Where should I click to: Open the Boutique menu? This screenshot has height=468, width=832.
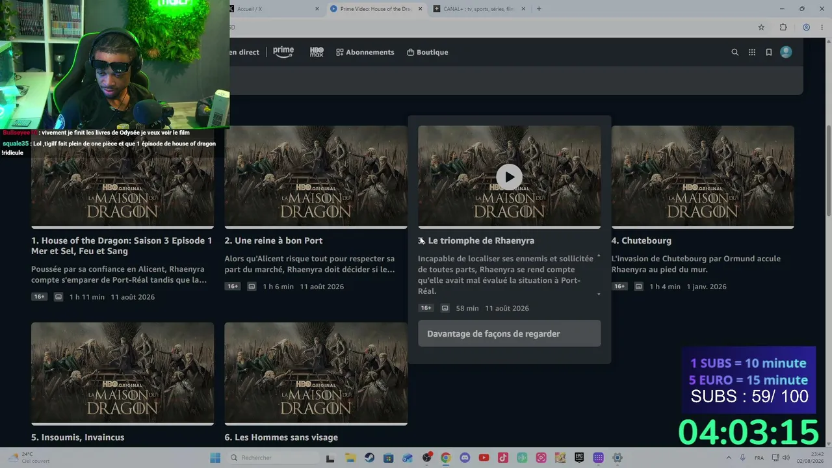(x=427, y=52)
